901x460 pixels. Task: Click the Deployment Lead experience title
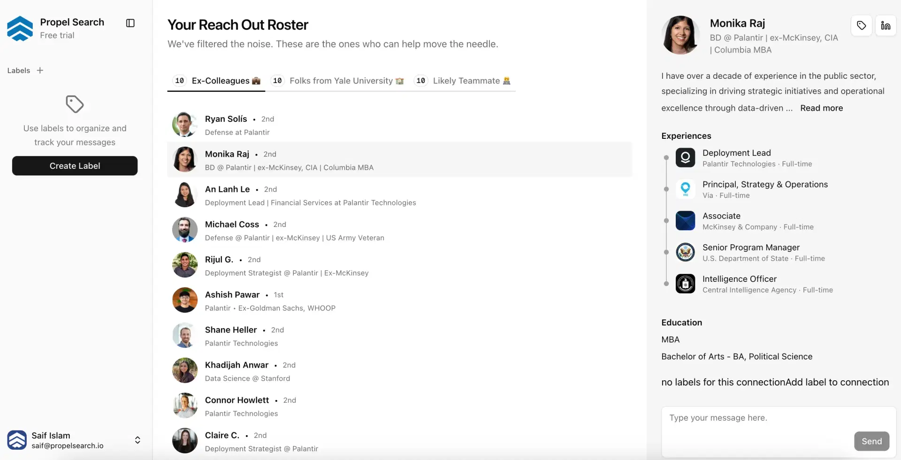pyautogui.click(x=737, y=153)
